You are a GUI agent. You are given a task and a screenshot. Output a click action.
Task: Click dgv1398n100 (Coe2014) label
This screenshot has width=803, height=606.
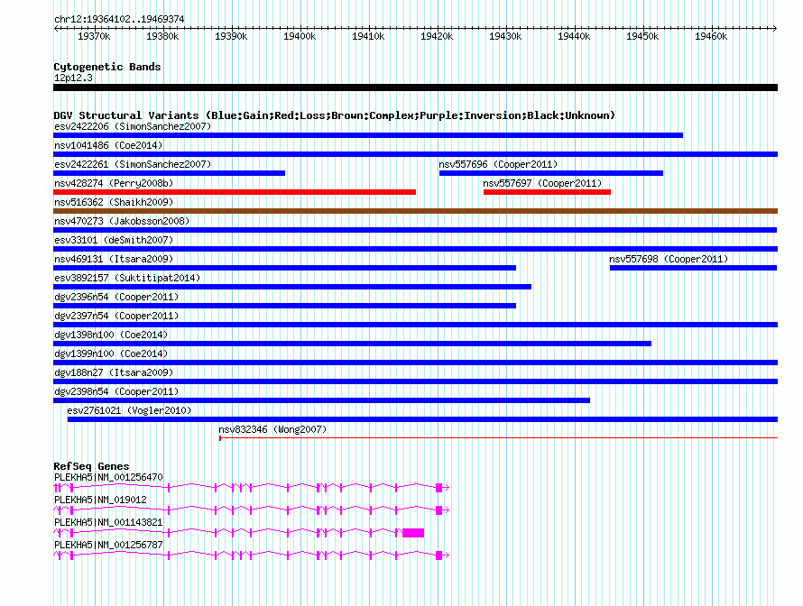[111, 335]
